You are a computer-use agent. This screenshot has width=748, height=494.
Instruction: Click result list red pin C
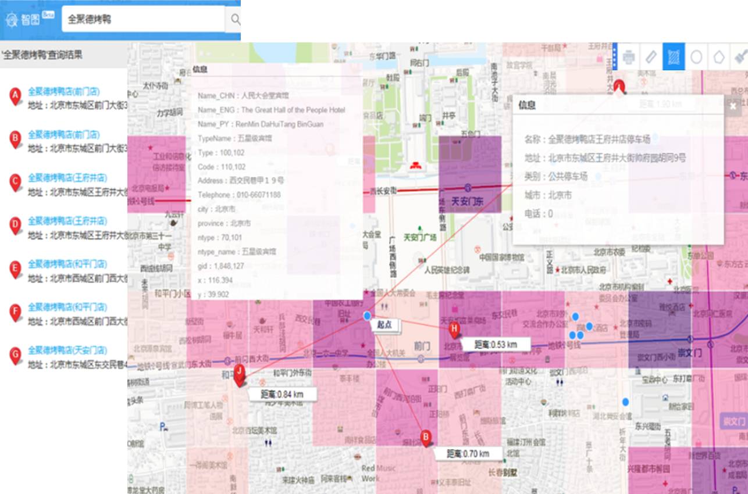click(x=16, y=182)
